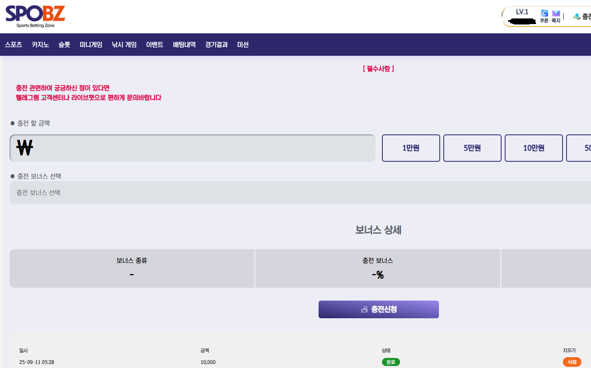Screen dimensions: 591x368
Task: Open the 미션 menu item
Action: pyautogui.click(x=243, y=45)
